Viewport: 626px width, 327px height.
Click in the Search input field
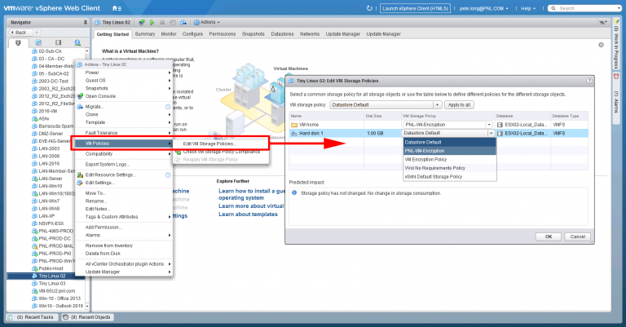586,8
